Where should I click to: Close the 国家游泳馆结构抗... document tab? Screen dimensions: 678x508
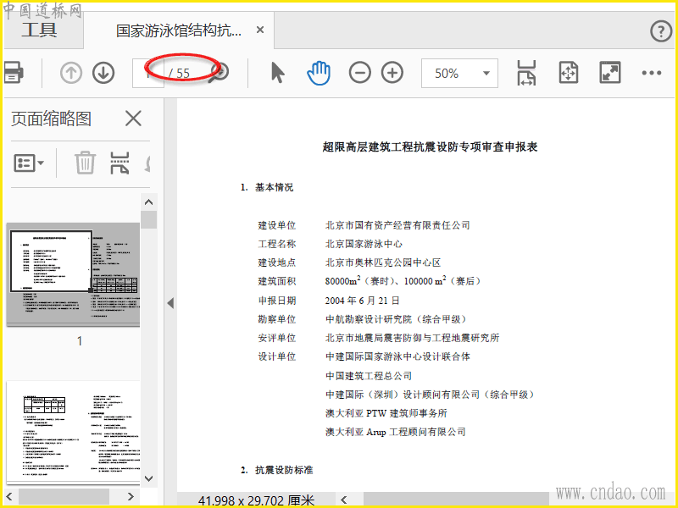click(260, 30)
